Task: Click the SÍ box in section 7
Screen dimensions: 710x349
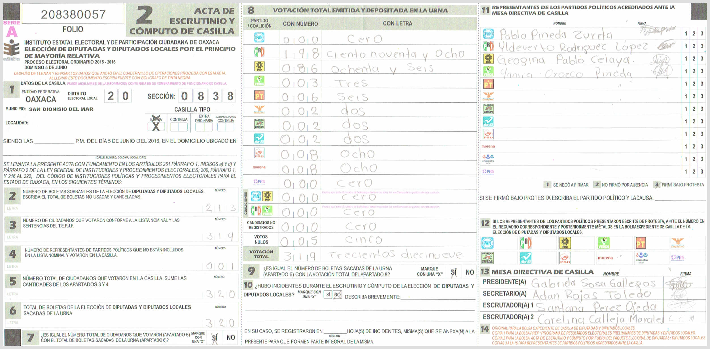Action: point(215,337)
